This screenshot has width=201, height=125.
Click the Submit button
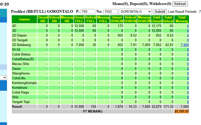pyautogui.click(x=160, y=11)
